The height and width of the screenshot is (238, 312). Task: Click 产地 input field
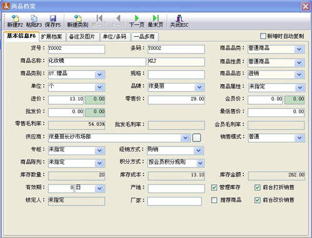176,189
